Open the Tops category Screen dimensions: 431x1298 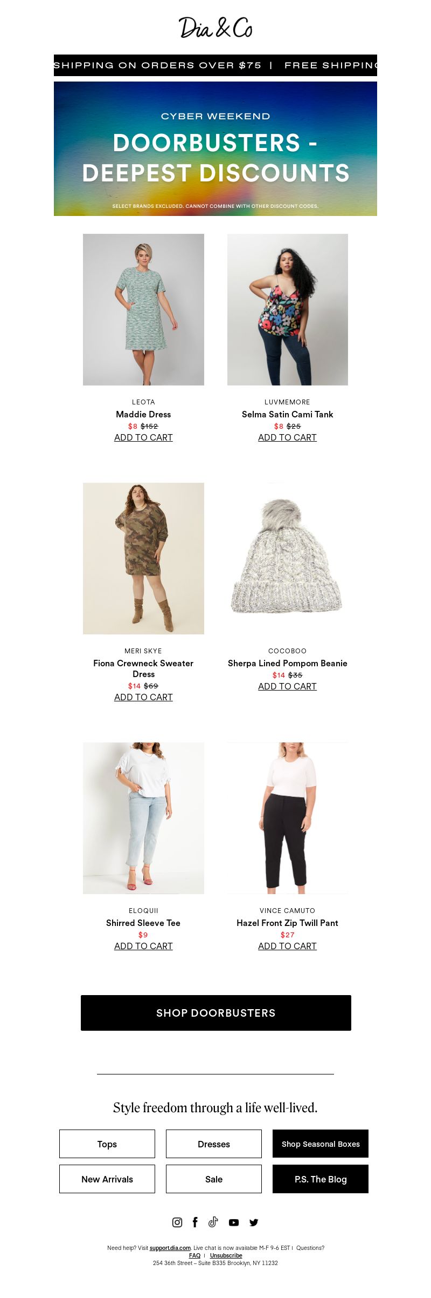(107, 1144)
